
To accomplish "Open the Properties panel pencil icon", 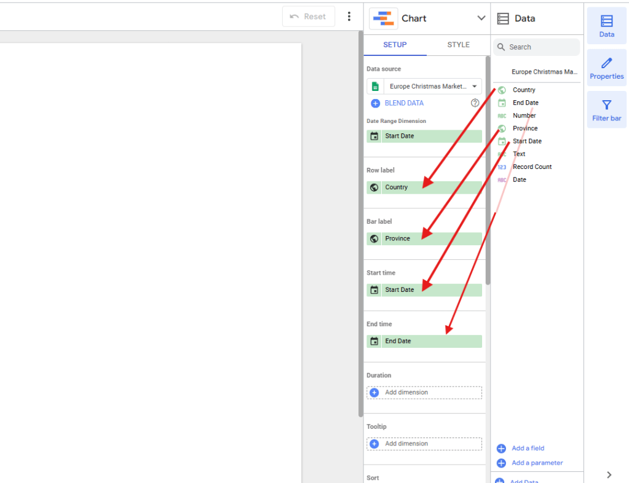I will click(x=606, y=68).
